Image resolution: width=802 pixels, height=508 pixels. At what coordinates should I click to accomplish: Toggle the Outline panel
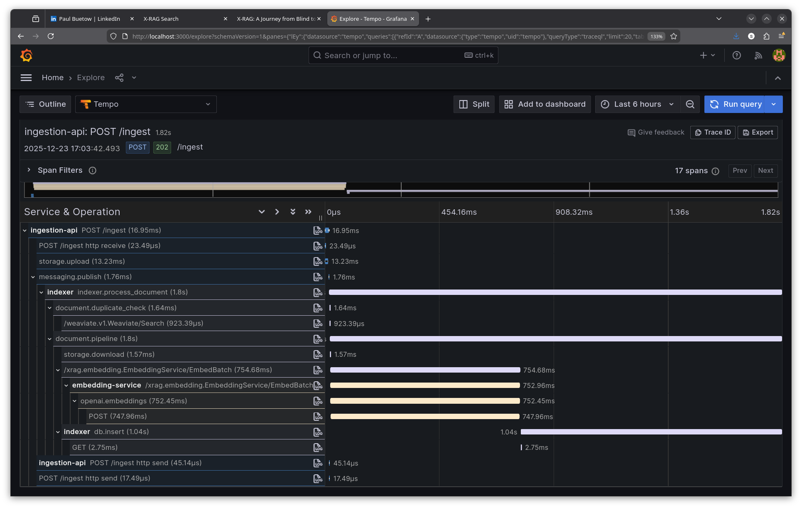click(x=45, y=104)
